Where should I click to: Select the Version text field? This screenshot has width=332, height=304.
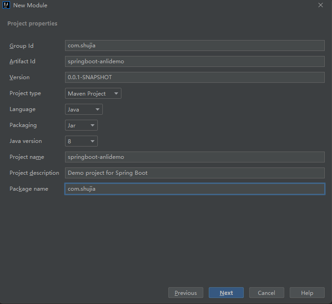pos(195,77)
